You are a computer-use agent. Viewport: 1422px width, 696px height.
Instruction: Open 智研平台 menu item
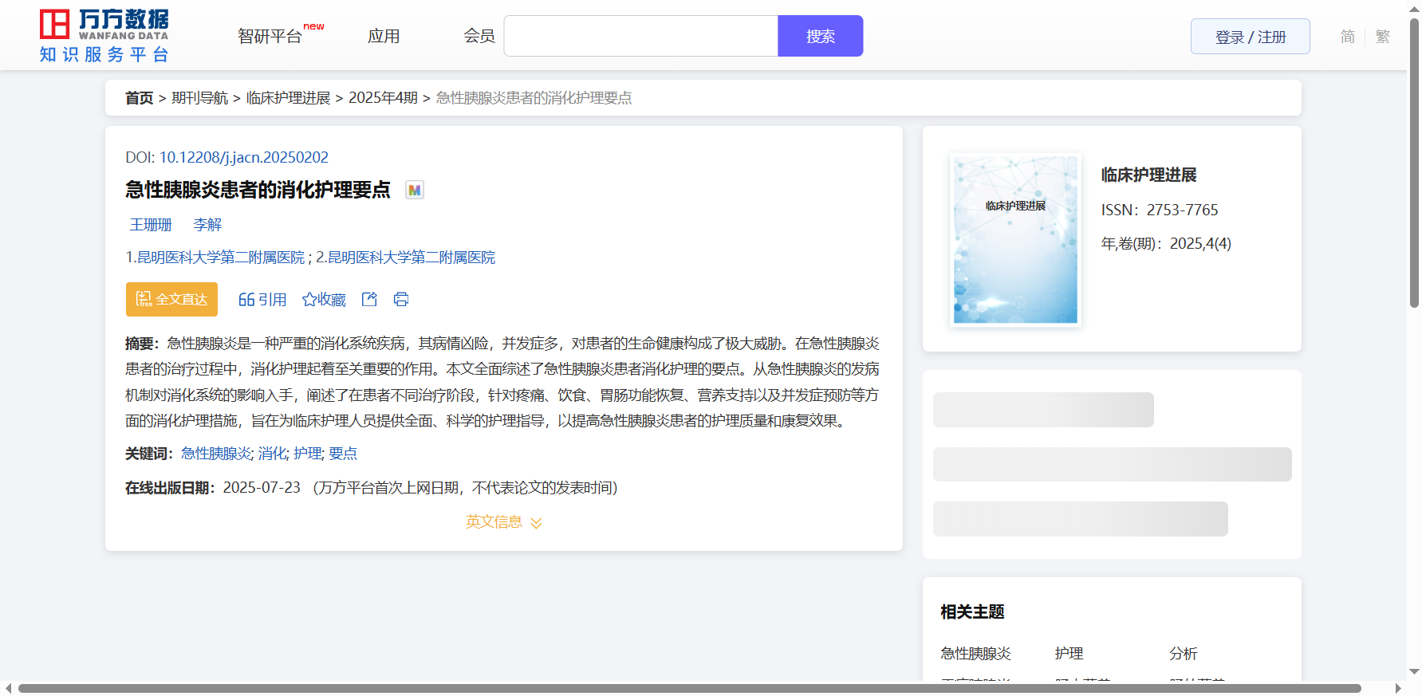coord(270,36)
